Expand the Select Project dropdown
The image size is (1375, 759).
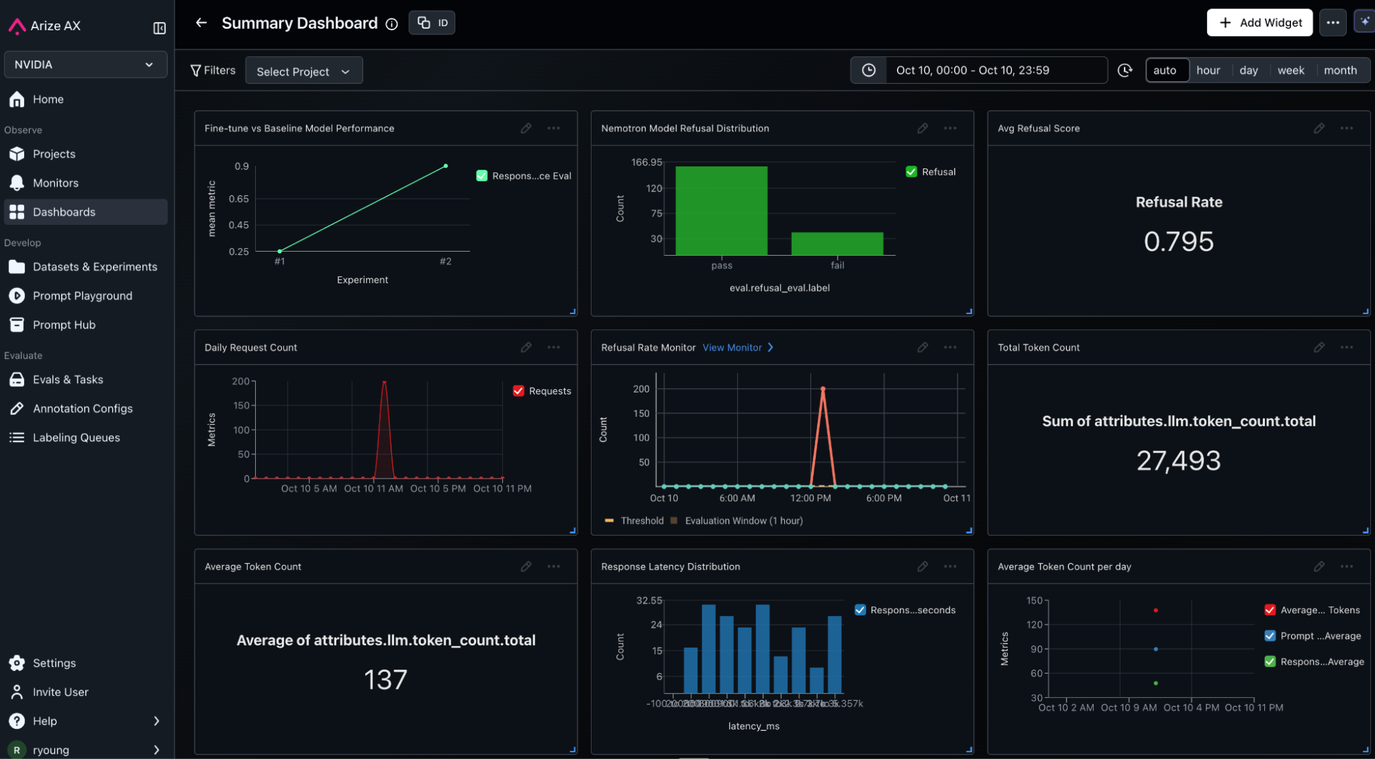coord(303,71)
